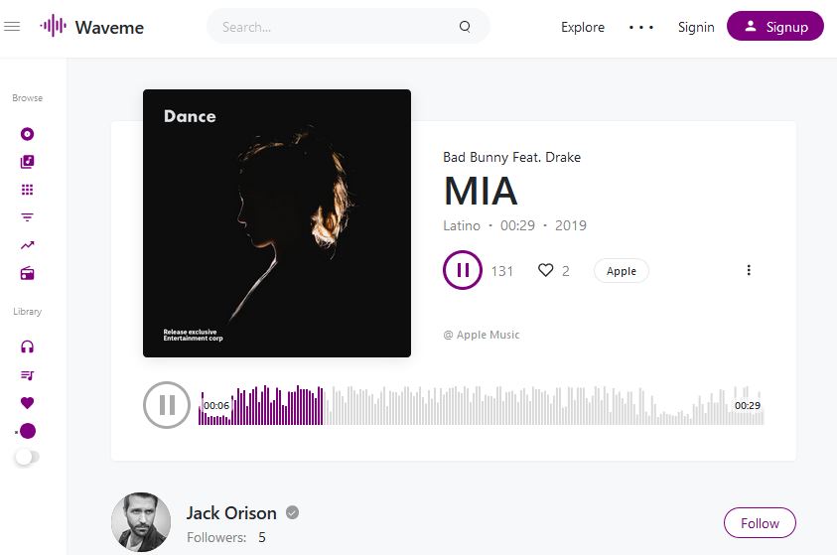
Task: Open the playlist icon in Library
Action: click(27, 375)
